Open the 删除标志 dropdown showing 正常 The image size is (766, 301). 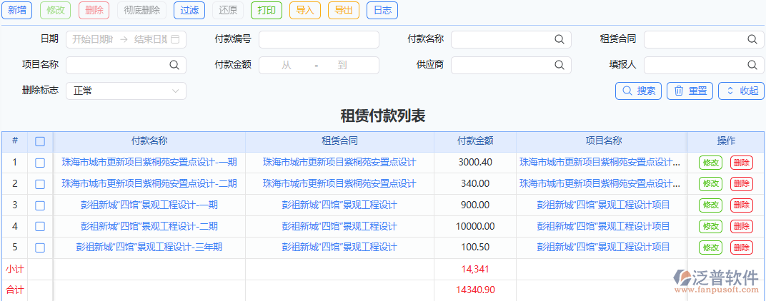pyautogui.click(x=126, y=91)
